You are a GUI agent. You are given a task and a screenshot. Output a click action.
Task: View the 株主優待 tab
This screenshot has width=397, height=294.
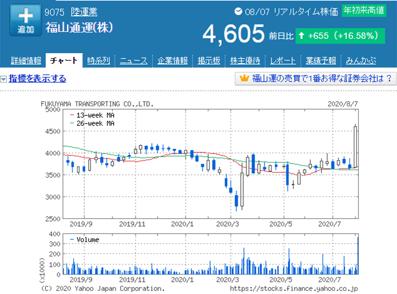(245, 61)
